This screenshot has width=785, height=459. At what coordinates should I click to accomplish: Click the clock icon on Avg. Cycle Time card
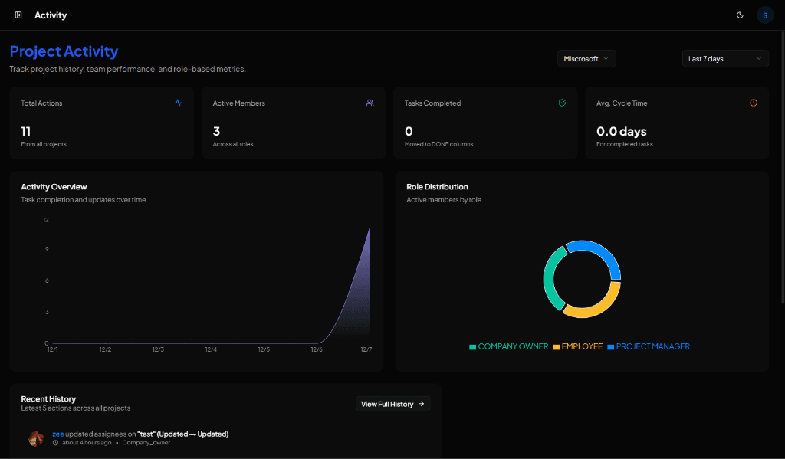click(x=754, y=102)
